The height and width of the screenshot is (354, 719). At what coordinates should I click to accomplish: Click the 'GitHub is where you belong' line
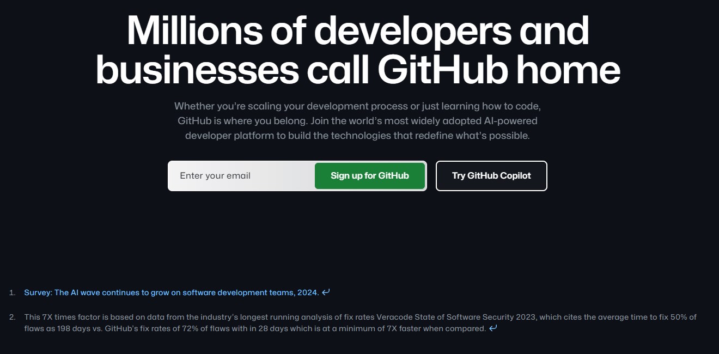pos(357,120)
